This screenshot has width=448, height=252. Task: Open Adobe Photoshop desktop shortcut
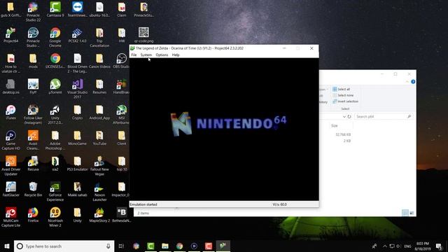click(x=55, y=140)
